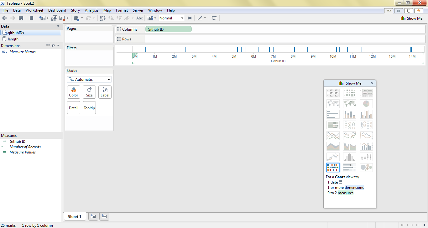The height and width of the screenshot is (228, 428).
Task: Click the Pause auto updates icon
Action: click(x=76, y=18)
